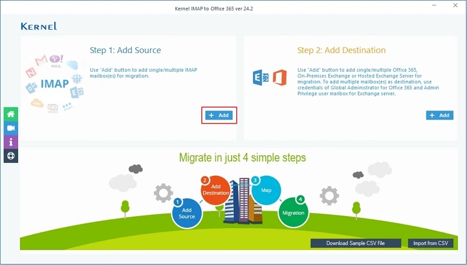
Task: Click the Kernel logo
Action: (x=39, y=26)
